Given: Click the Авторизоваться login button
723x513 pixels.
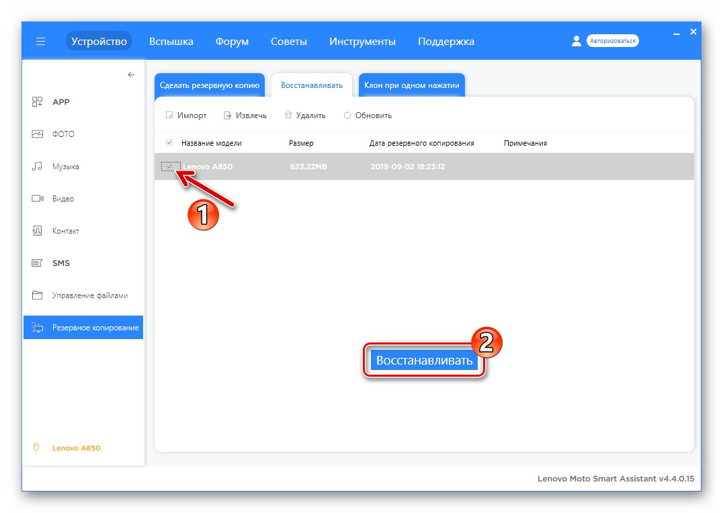Looking at the screenshot, I should pos(612,41).
